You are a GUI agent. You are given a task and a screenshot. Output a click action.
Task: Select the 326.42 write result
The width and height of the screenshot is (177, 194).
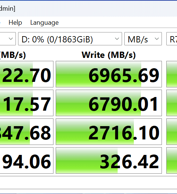[109, 160]
